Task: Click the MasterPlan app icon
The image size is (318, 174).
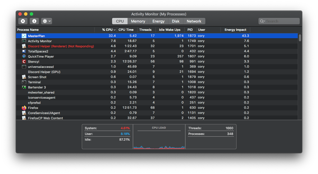Action: coord(24,36)
